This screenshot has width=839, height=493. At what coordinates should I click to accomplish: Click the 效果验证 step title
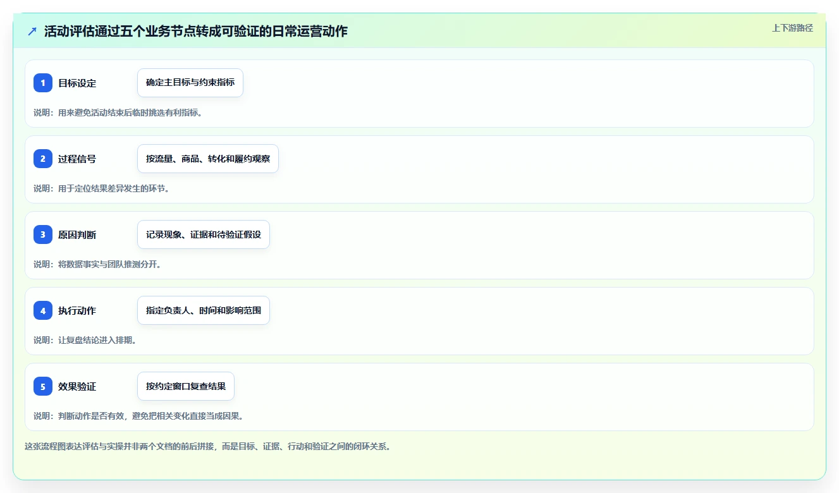coord(77,387)
